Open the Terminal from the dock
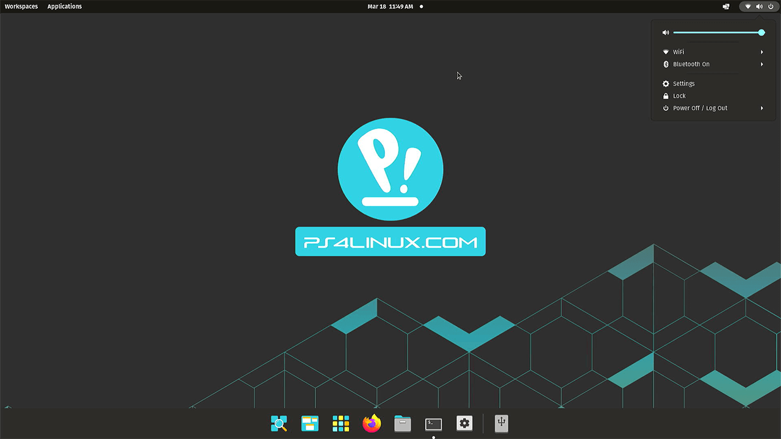 pos(434,423)
